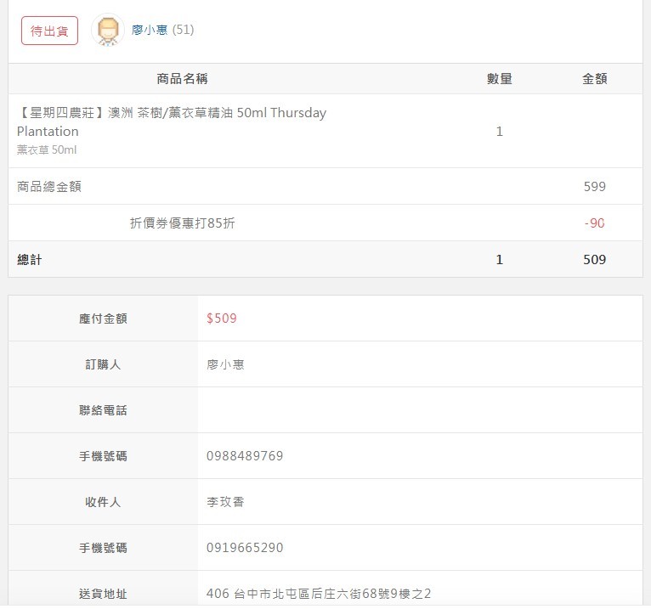Click the 數量 column header
The height and width of the screenshot is (609, 651).
[x=500, y=79]
